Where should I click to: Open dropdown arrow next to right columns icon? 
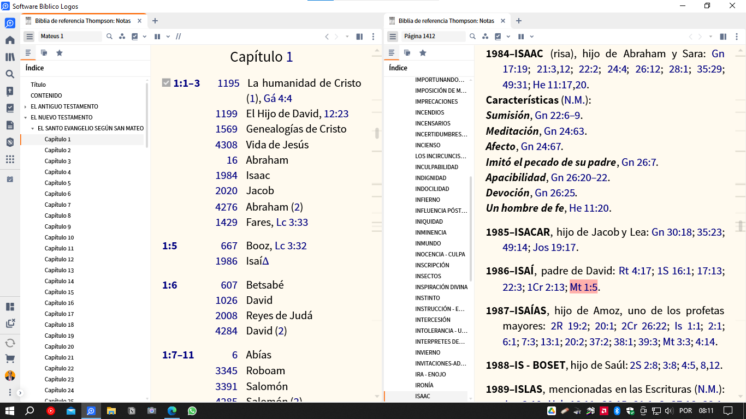[x=531, y=37]
